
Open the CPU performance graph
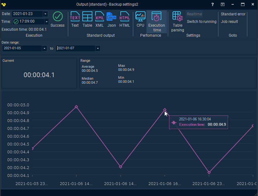click(140, 19)
